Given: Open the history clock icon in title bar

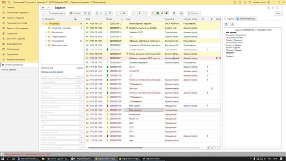Looking at the screenshot, I should pos(240,2).
